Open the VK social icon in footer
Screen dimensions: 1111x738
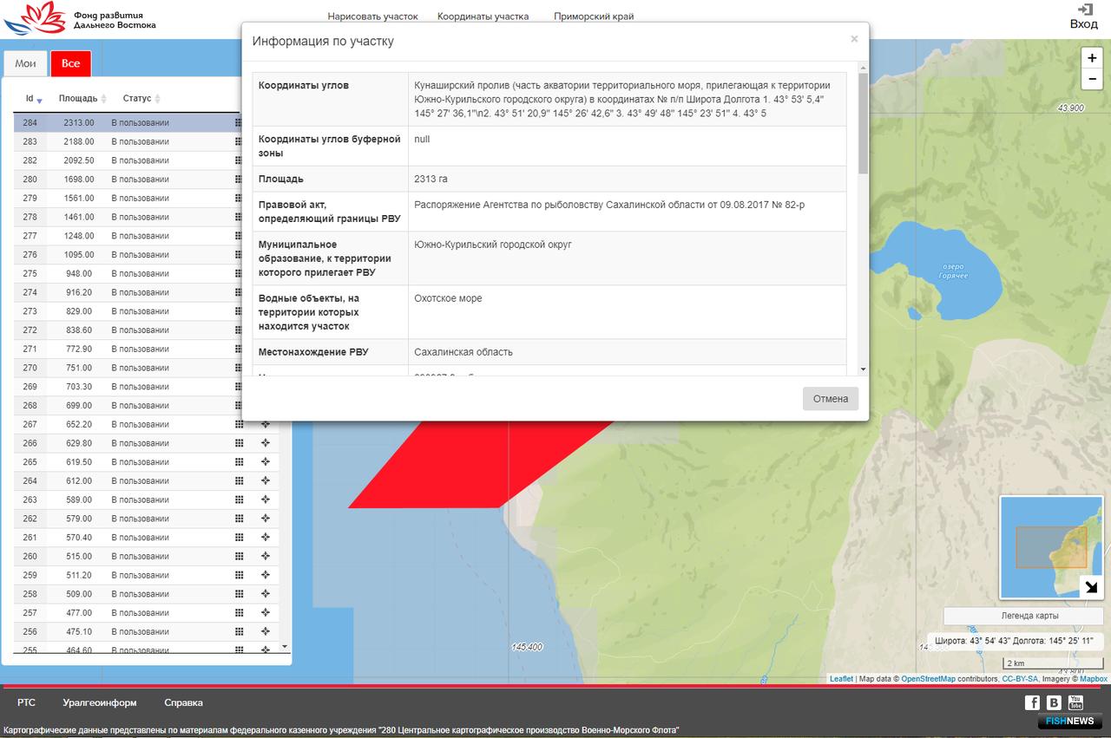[1054, 702]
